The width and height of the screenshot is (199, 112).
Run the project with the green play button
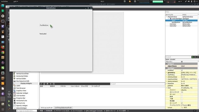pyautogui.click(x=9, y=101)
